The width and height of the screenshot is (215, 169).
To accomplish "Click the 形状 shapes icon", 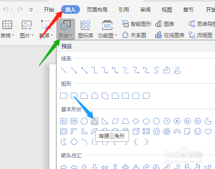I will [65, 25].
